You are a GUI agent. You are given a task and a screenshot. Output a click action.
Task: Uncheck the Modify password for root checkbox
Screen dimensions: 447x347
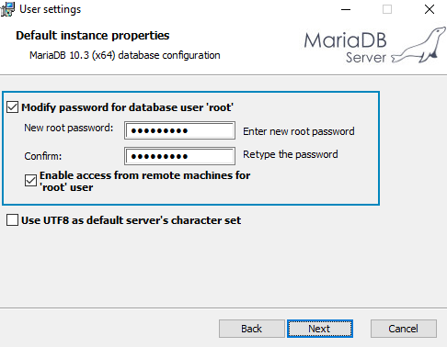[12, 107]
